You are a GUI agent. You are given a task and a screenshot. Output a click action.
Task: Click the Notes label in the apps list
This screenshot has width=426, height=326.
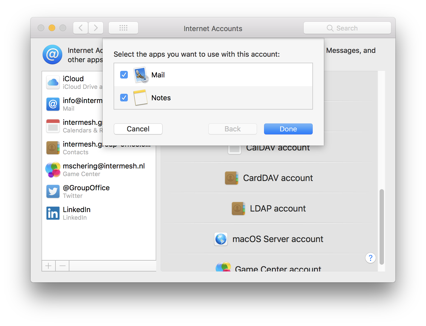click(161, 98)
